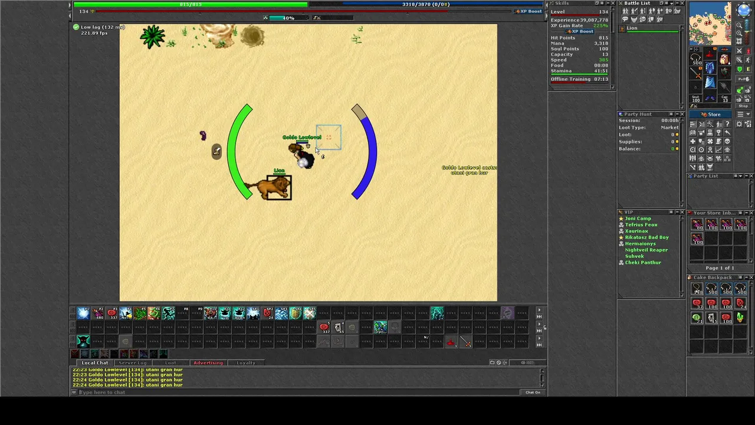Use first store inbox item showing 80
The image size is (755, 425).
click(697, 224)
